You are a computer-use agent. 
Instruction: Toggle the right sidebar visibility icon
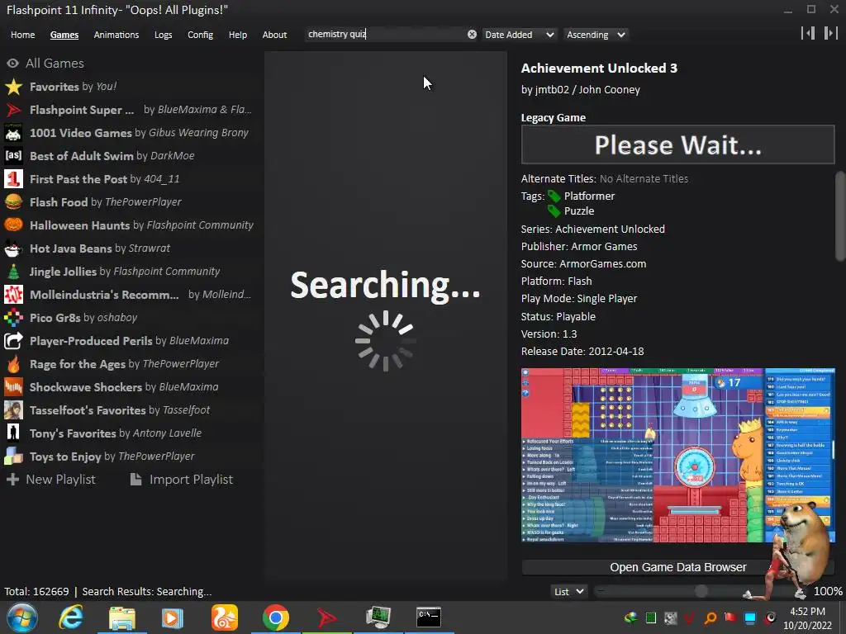point(830,33)
